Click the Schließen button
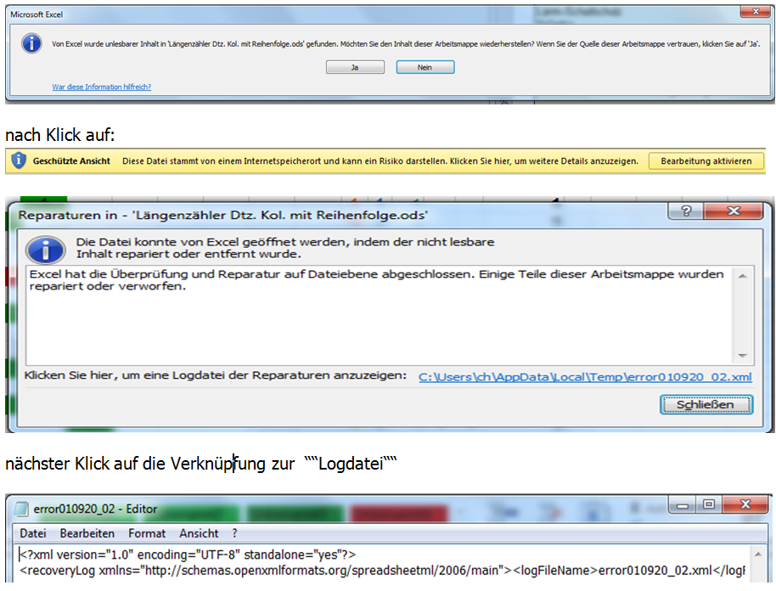Viewport: 776px width, 591px height. tap(706, 404)
